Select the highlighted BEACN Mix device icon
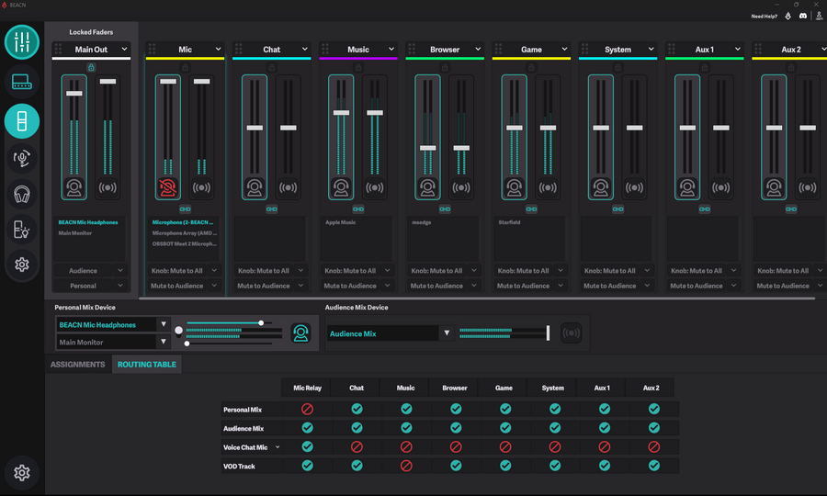 22,121
